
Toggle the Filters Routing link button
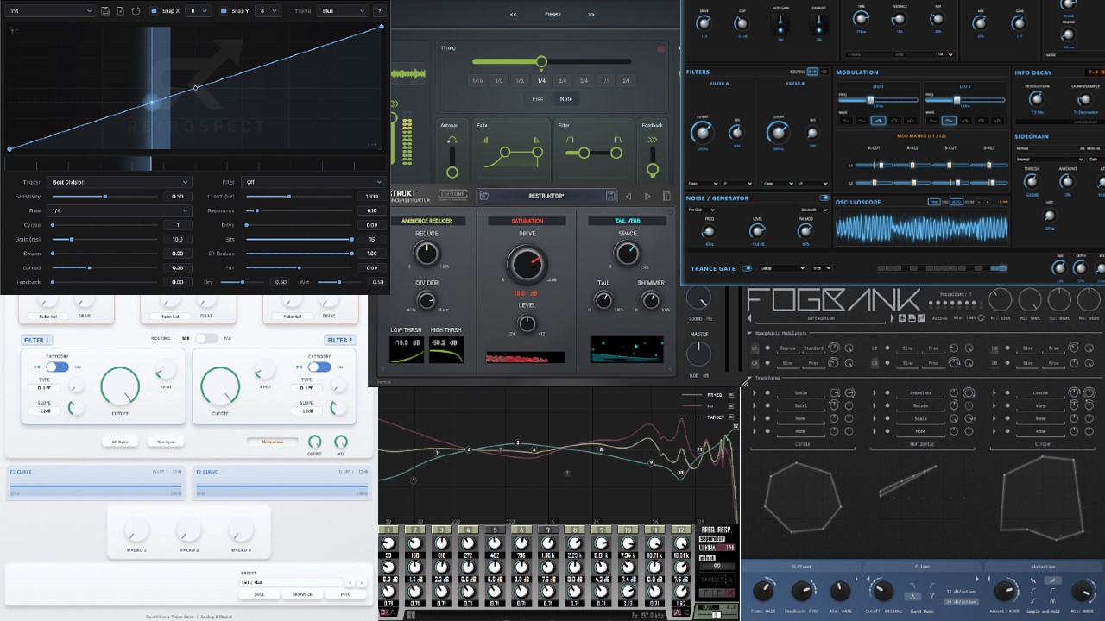point(812,72)
